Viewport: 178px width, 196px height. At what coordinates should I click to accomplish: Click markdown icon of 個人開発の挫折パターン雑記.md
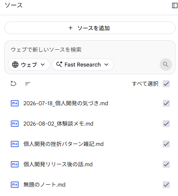pos(14,144)
